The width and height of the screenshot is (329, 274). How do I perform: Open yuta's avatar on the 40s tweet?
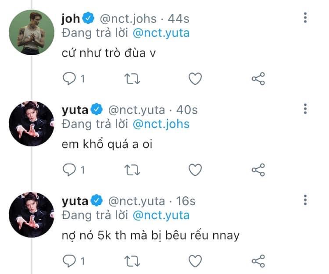click(32, 124)
